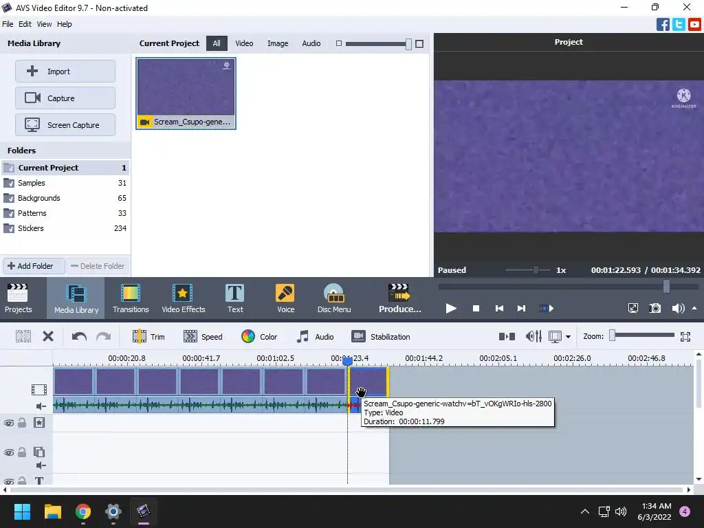Open the YouTube link icon
704x528 pixels.
[694, 24]
